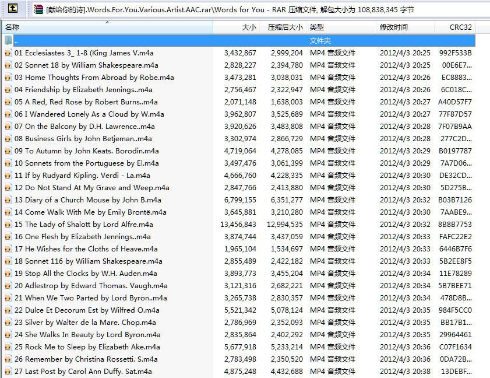Click CRC32 value 29964461
This screenshot has height=378, width=490.
[455, 334]
